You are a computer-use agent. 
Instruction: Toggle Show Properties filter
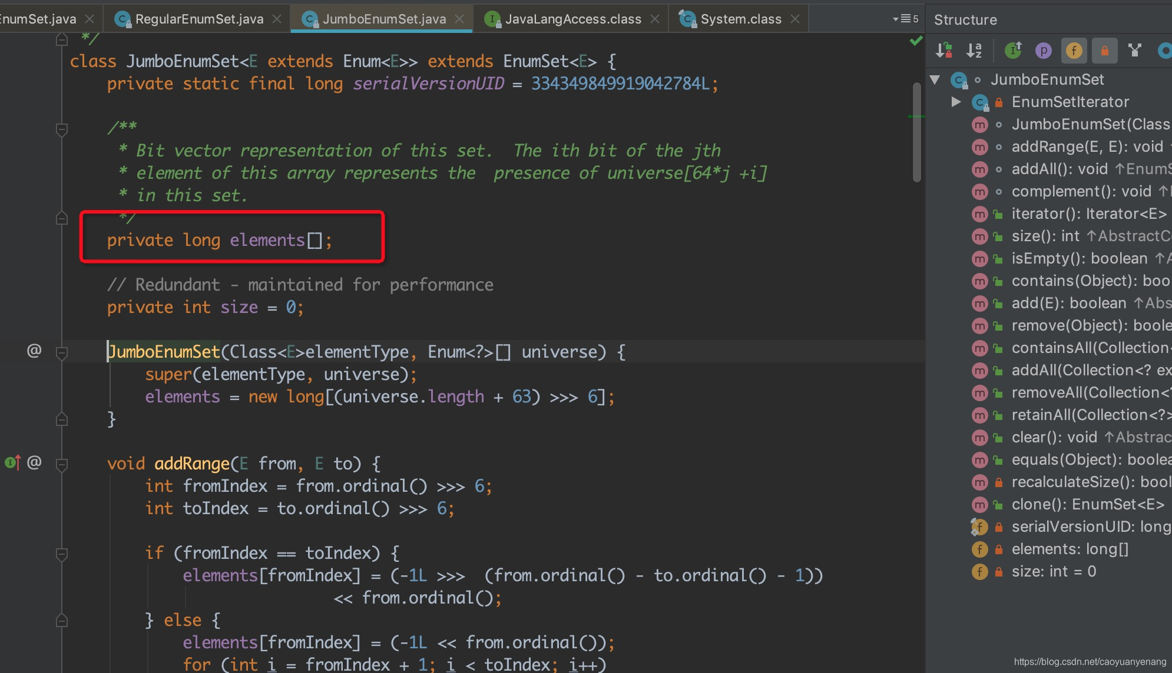[1043, 51]
